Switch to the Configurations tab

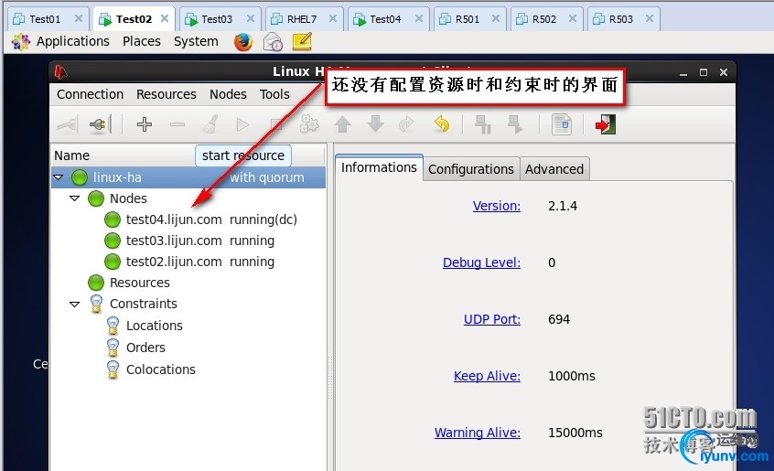471,169
